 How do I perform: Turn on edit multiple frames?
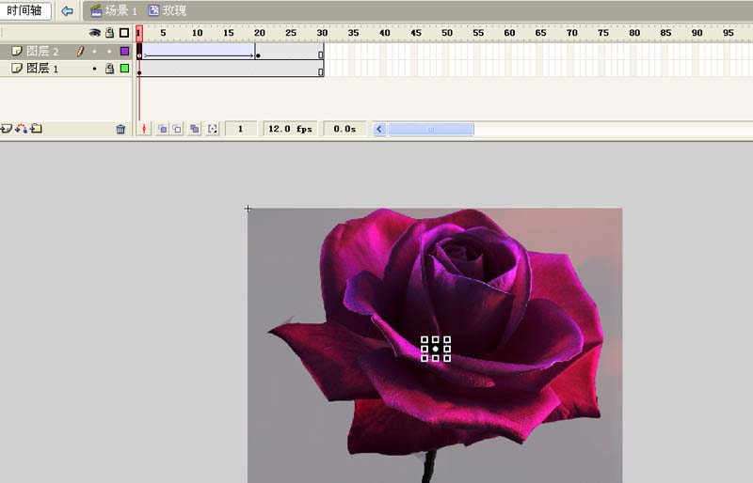pos(194,129)
